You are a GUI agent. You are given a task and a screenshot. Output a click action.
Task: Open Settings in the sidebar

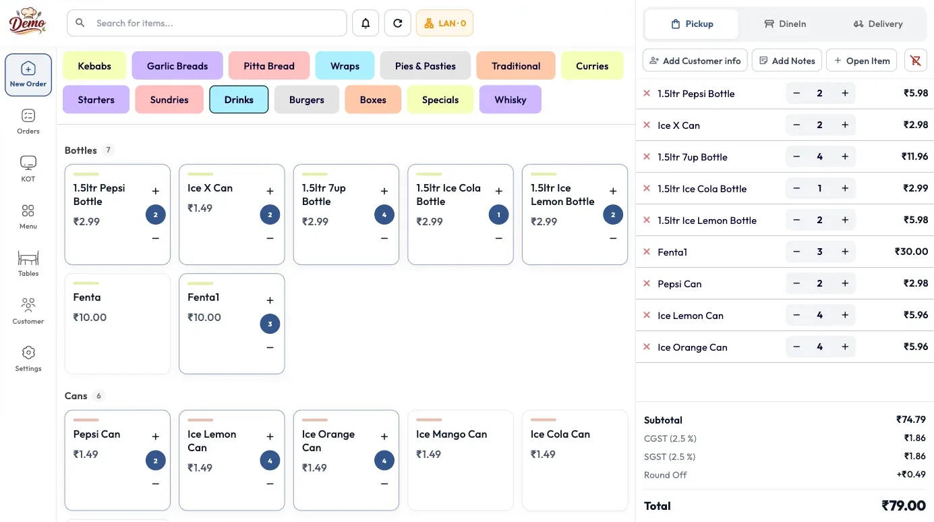(x=28, y=359)
